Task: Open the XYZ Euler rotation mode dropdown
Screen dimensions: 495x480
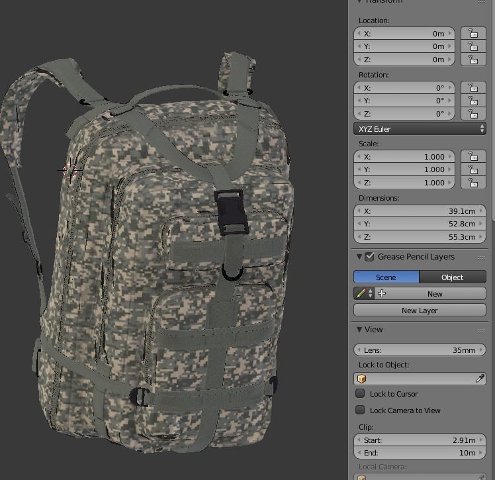Action: coord(420,129)
